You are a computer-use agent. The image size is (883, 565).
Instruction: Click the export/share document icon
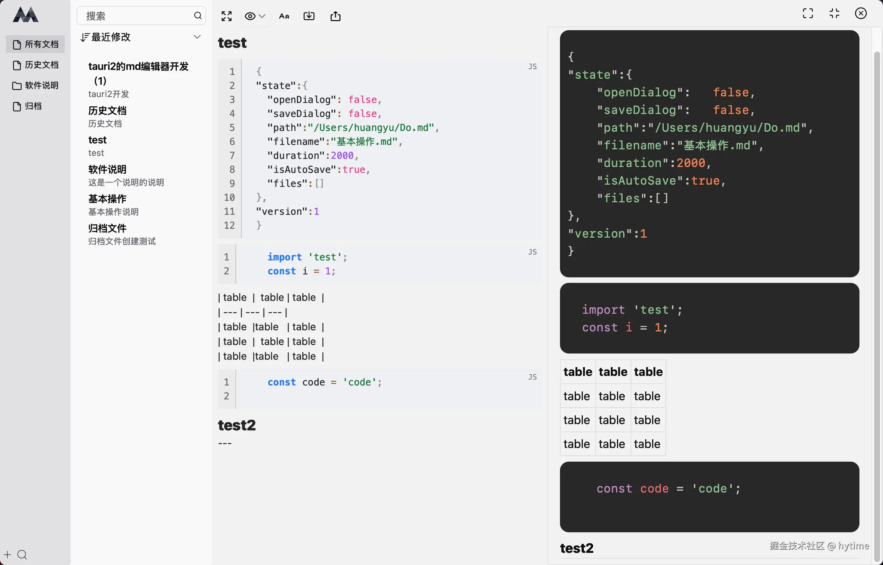(335, 16)
